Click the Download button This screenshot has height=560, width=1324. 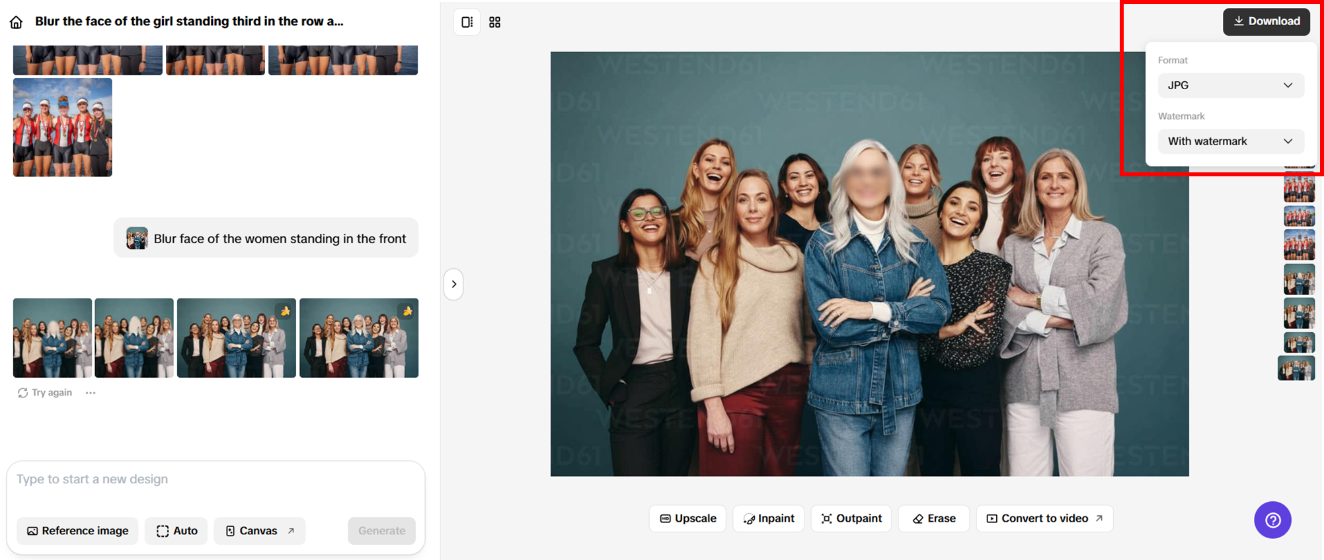(x=1266, y=21)
